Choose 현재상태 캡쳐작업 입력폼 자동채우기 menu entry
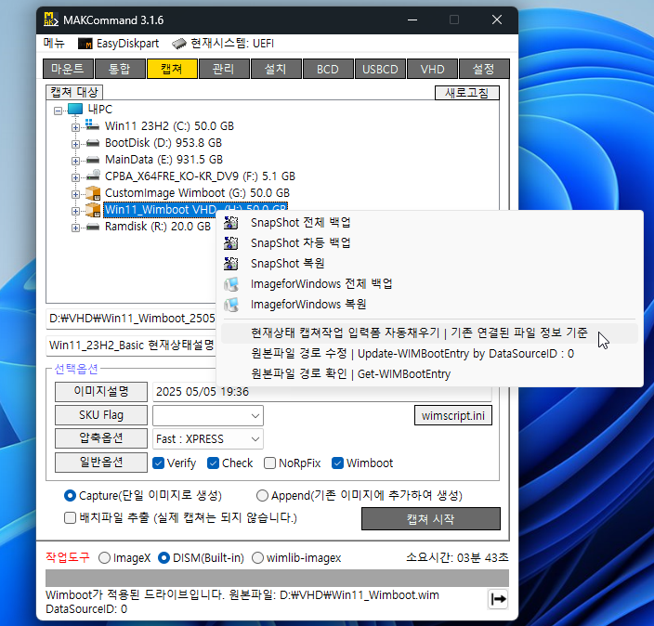The image size is (654, 626). click(x=429, y=333)
